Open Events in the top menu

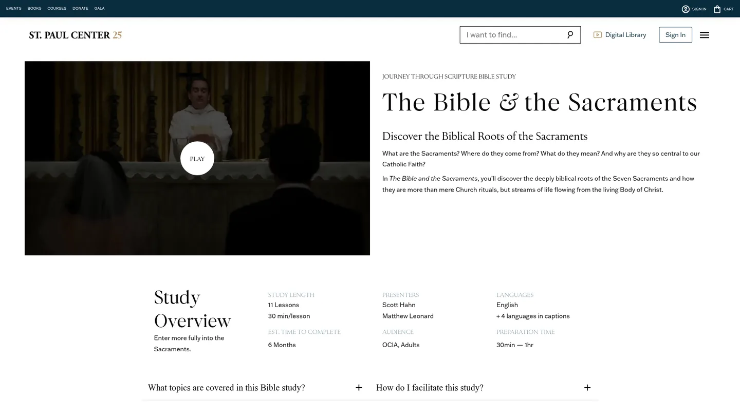tap(14, 9)
